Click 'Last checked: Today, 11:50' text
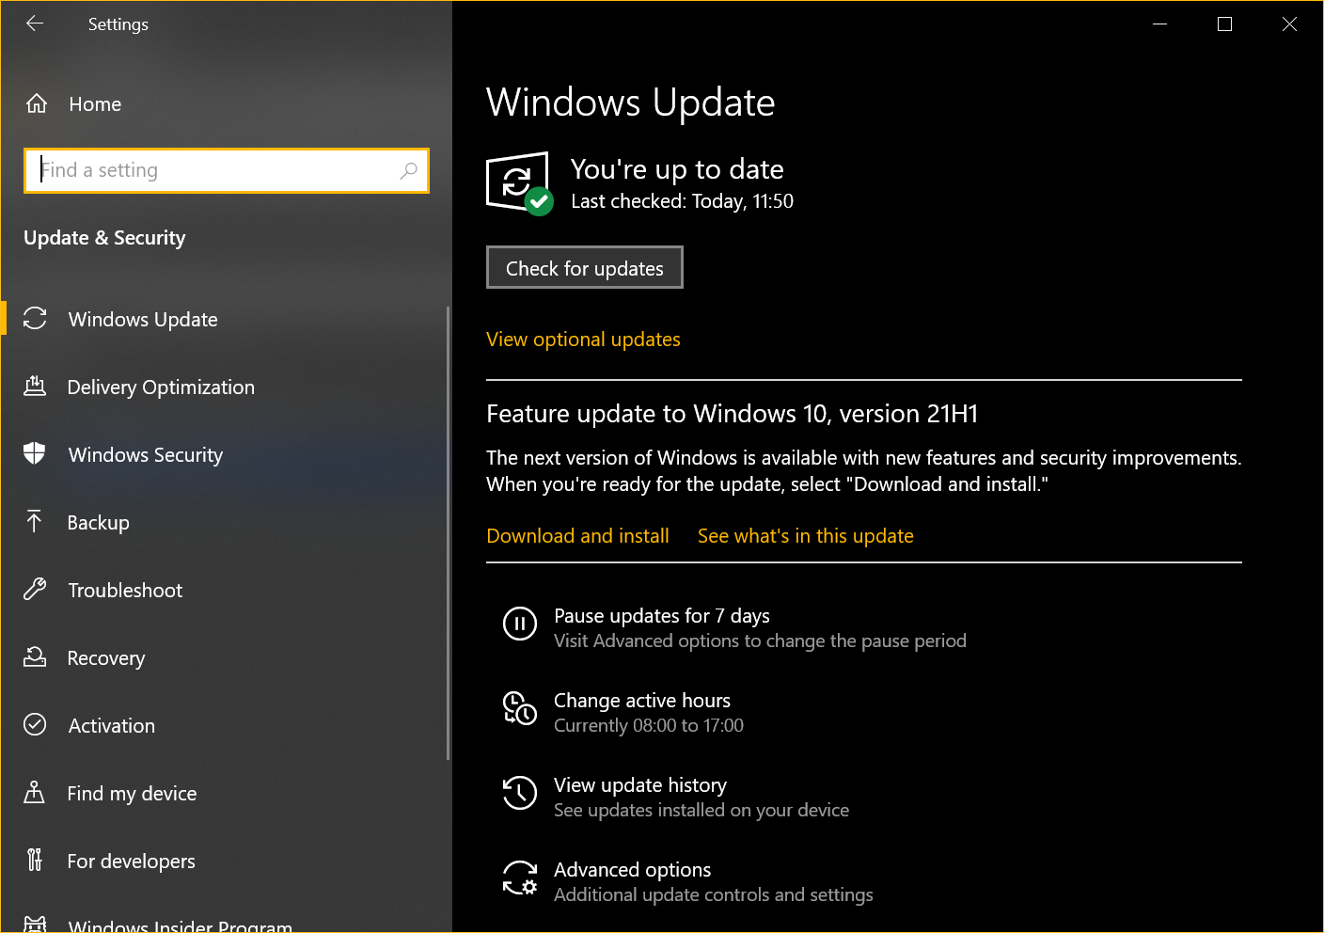Viewport: 1324px width, 933px height. (x=682, y=201)
